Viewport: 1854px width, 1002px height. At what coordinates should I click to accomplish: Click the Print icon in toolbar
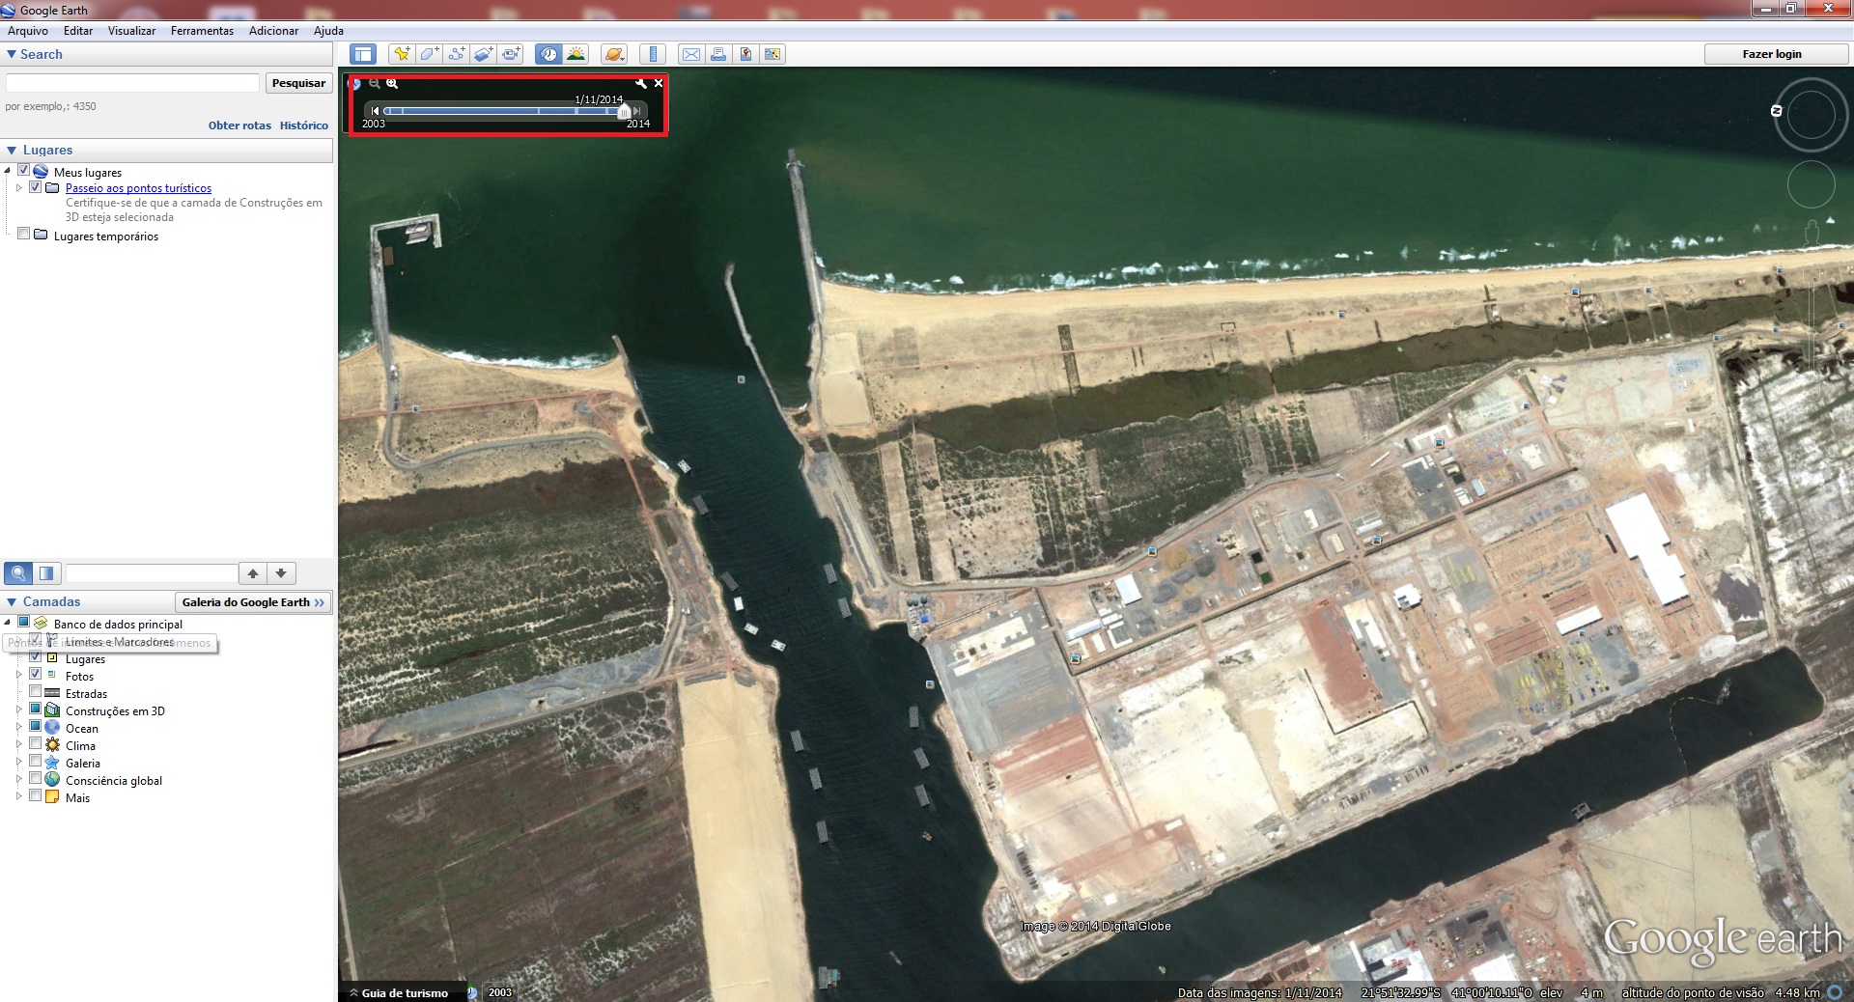coord(718,54)
